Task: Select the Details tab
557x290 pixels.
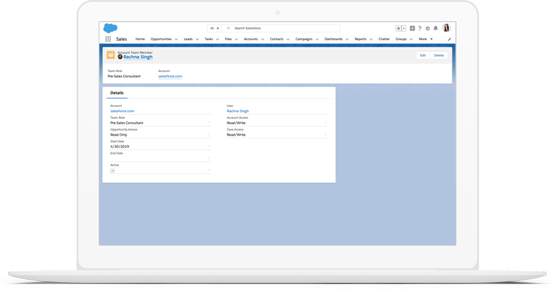Action: [x=117, y=93]
